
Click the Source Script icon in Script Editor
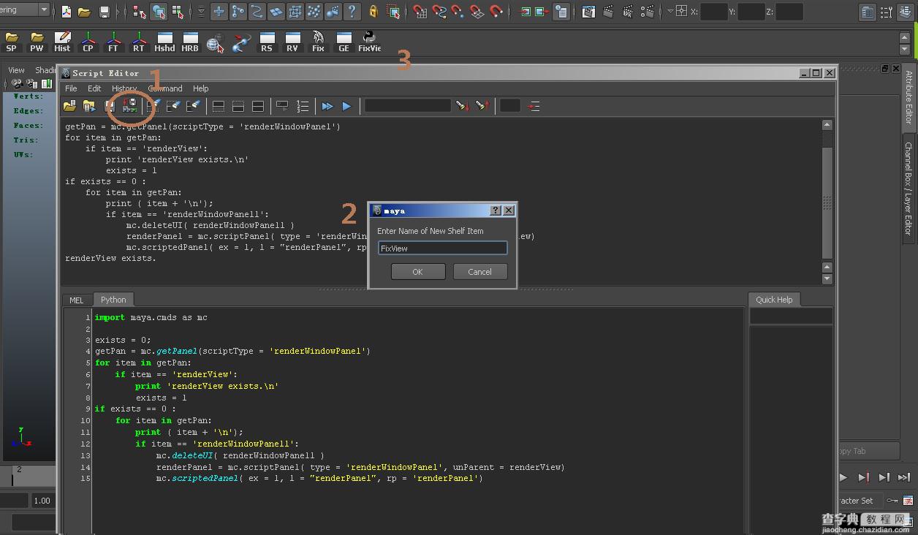point(89,107)
